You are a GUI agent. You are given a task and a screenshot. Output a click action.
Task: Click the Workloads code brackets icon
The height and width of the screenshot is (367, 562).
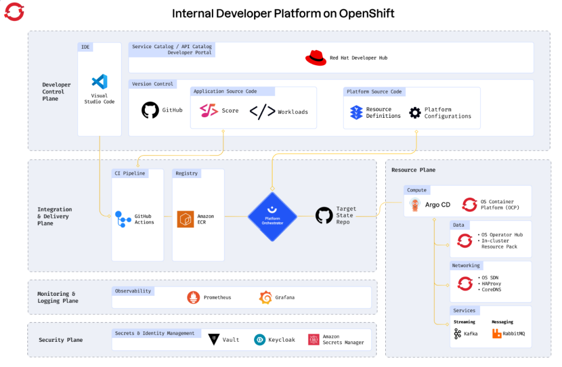point(262,112)
